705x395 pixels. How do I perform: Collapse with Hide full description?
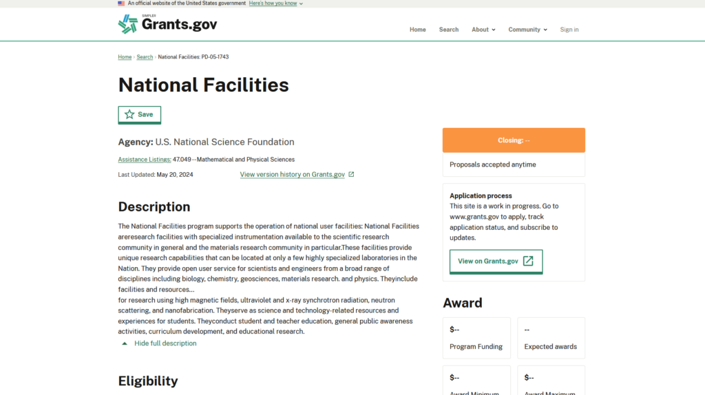(x=165, y=343)
